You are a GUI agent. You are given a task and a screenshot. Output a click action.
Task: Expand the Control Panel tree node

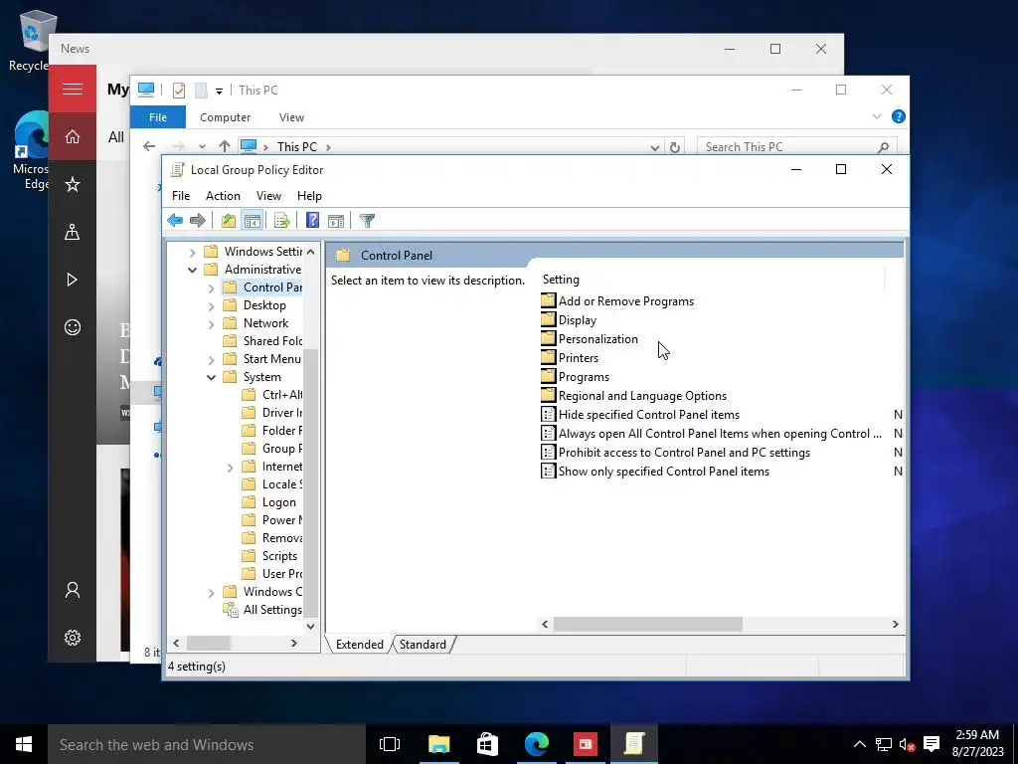(211, 287)
